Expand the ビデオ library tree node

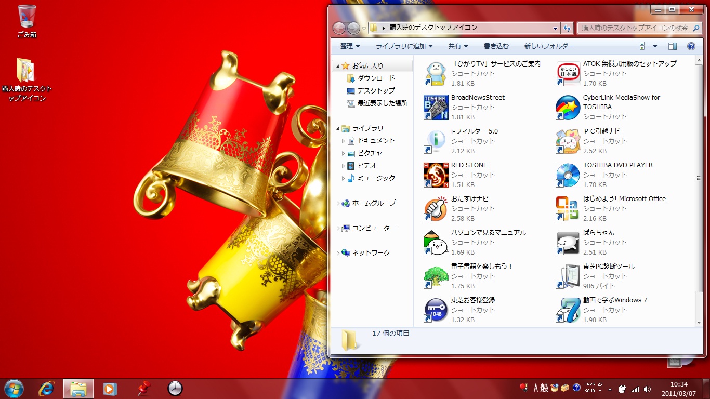(x=343, y=166)
